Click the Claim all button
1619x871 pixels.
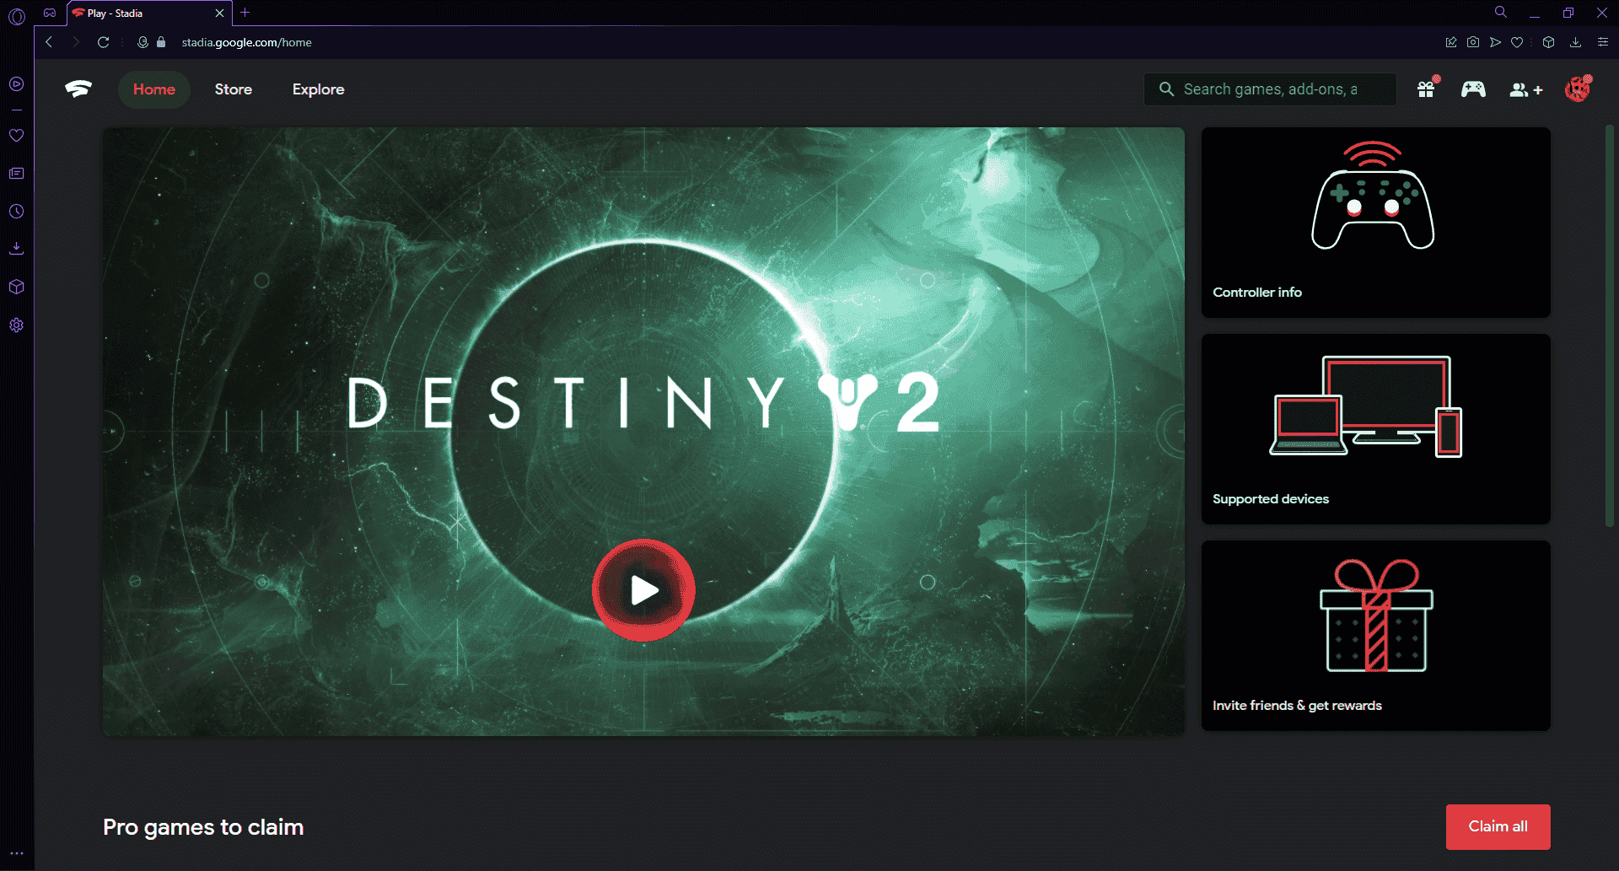tap(1498, 826)
